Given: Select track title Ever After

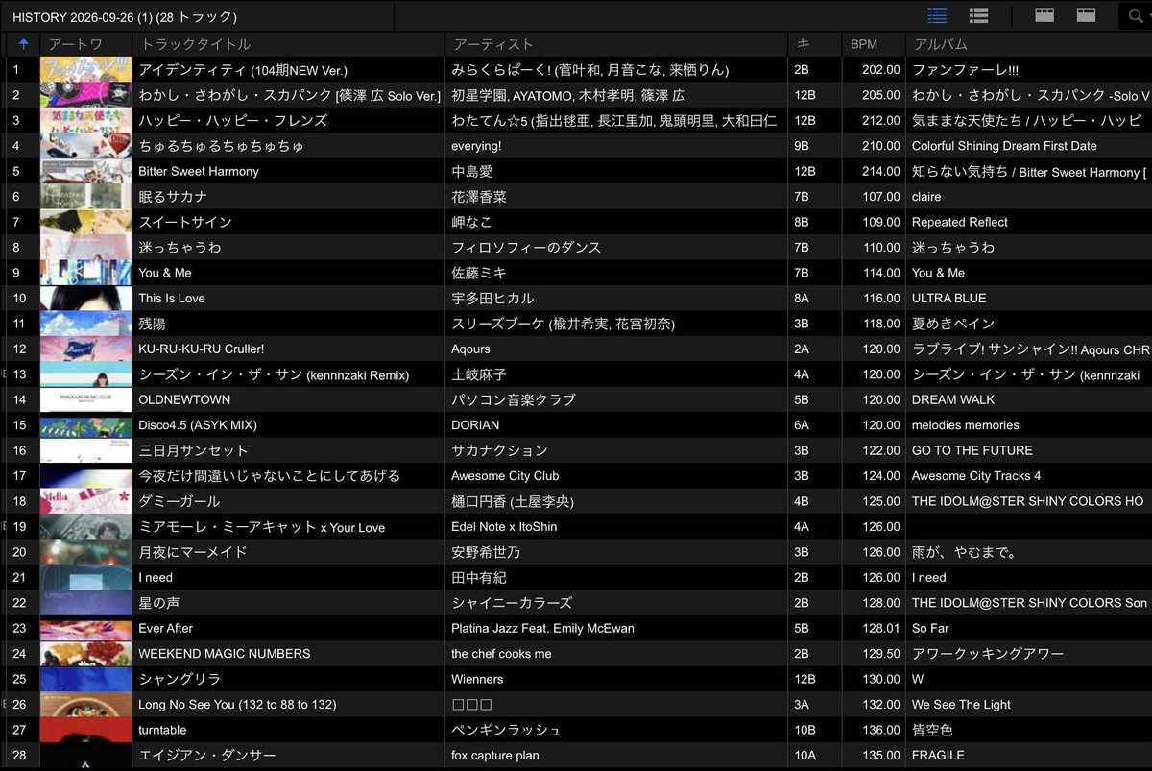Looking at the screenshot, I should tap(166, 628).
